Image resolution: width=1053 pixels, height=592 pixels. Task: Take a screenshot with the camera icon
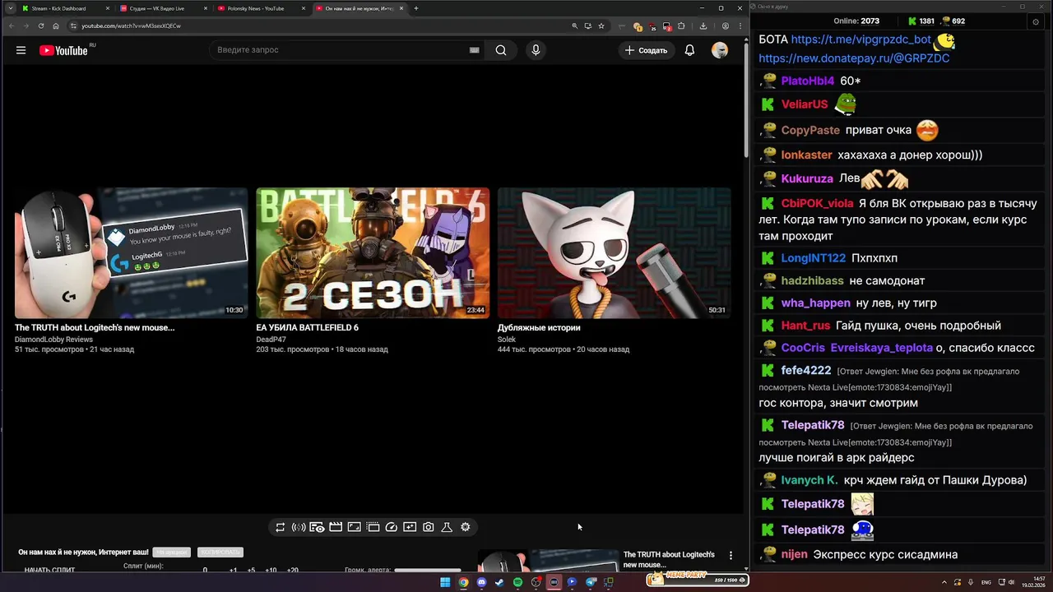point(429,527)
